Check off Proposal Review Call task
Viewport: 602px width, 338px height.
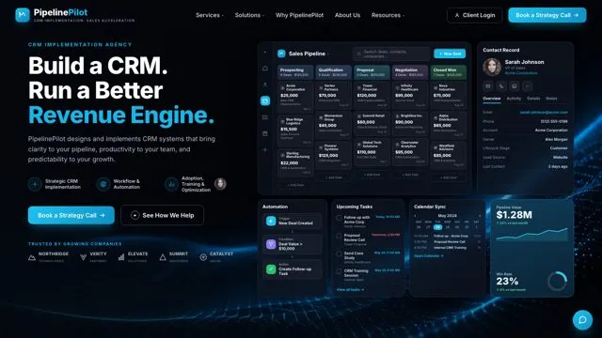click(x=339, y=236)
